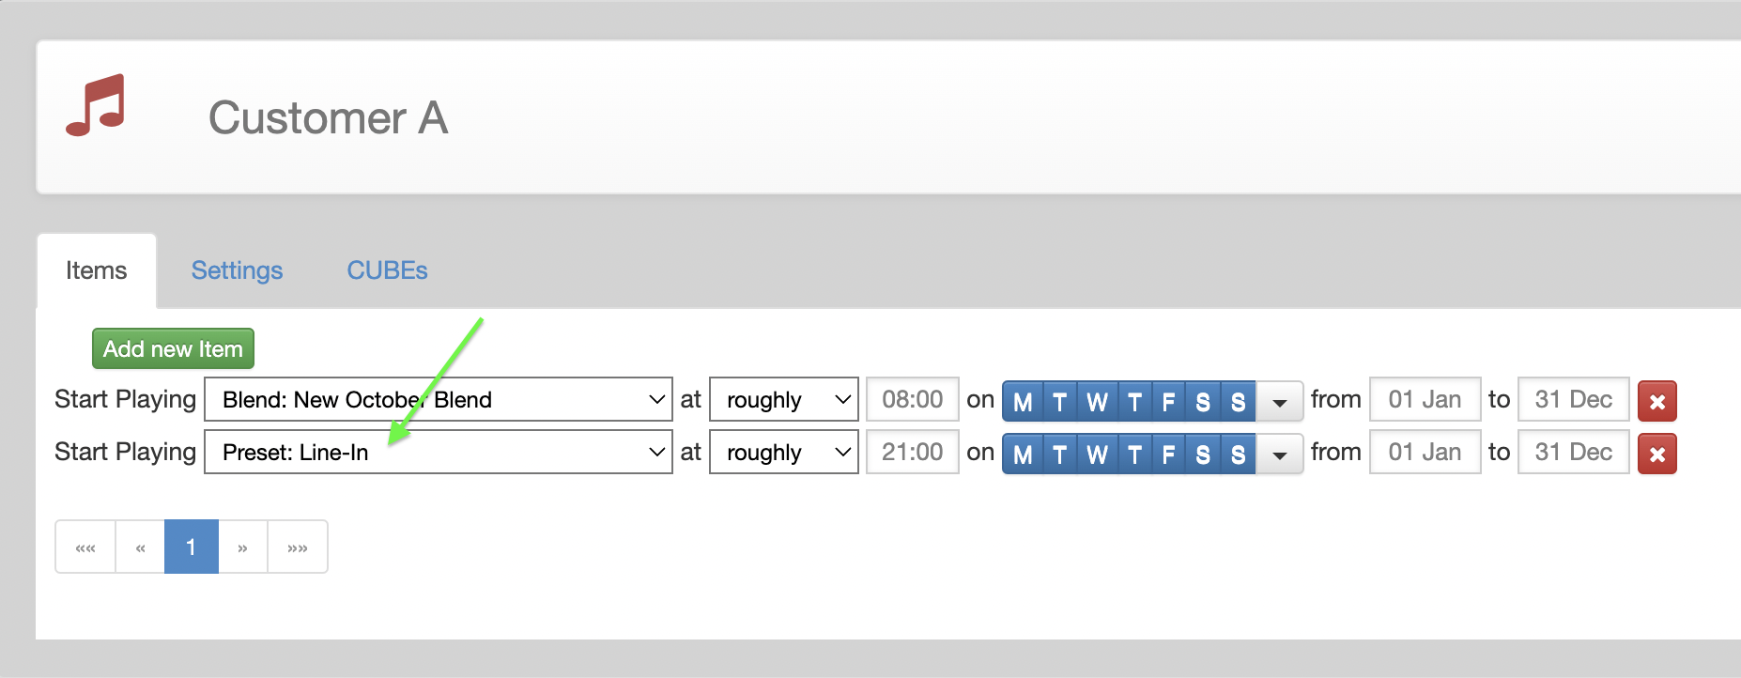
Task: Open roughly dropdown in the 21:00 row
Action: tap(784, 452)
